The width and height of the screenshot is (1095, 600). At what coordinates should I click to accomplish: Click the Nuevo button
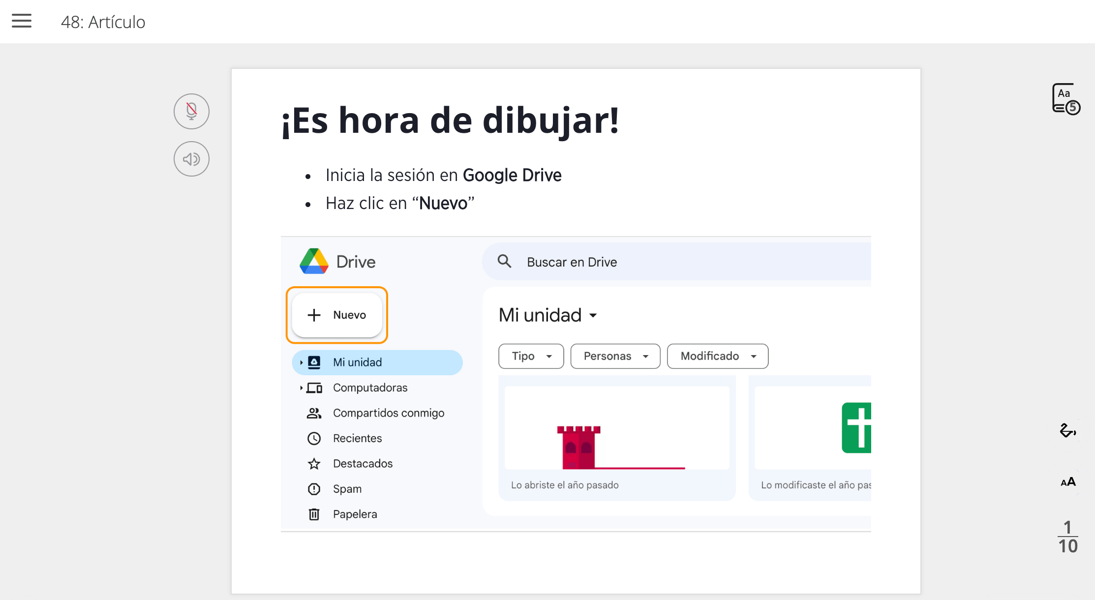(337, 315)
